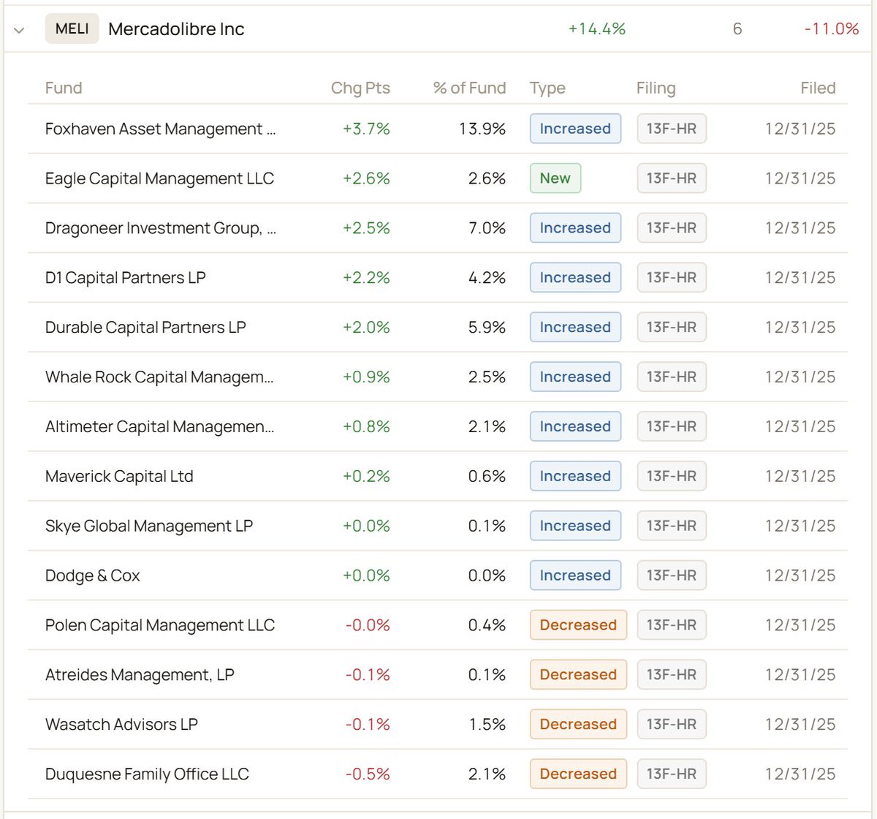
Task: Open Eagle Capital Management LLC fund
Action: click(x=159, y=178)
